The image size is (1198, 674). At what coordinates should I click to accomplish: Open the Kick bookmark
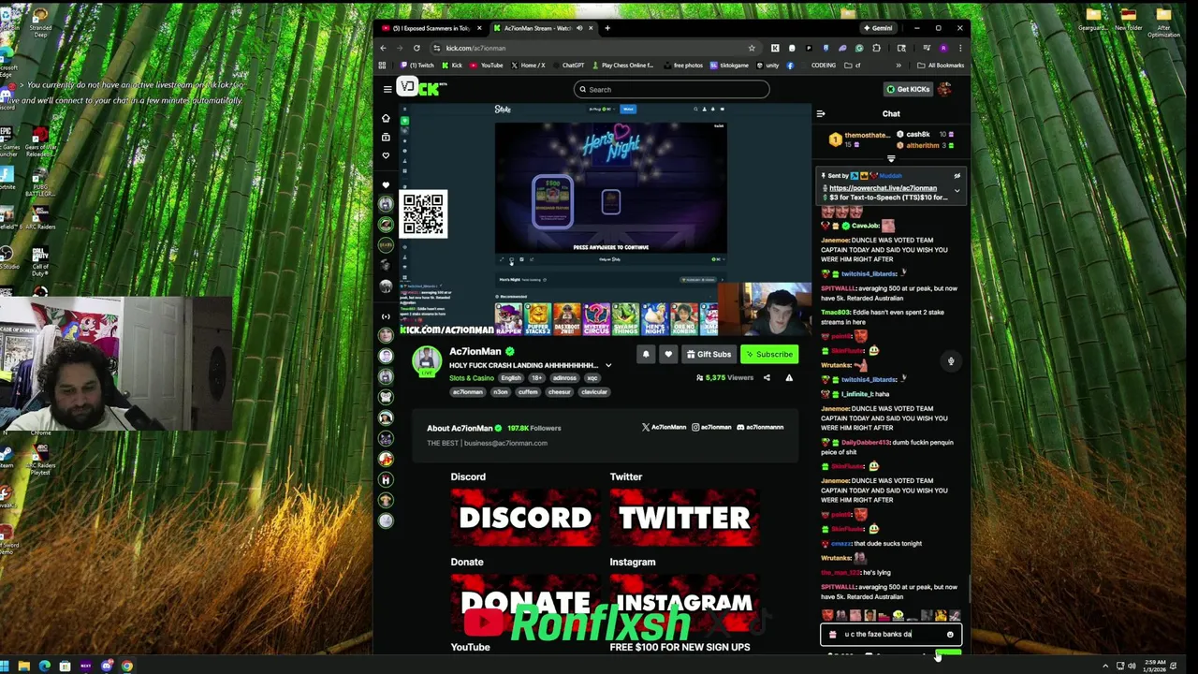pyautogui.click(x=452, y=66)
